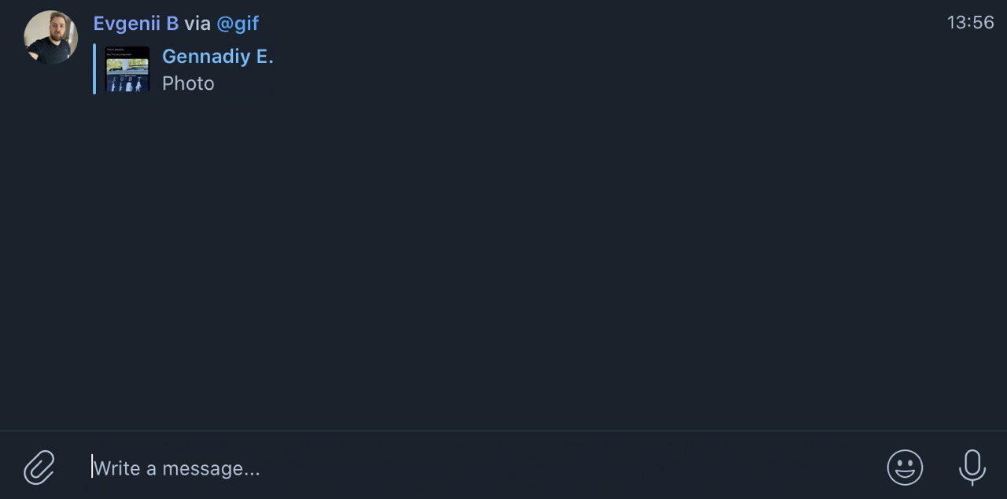Click the 13:56 message timestamp
The height and width of the screenshot is (499, 1007).
coord(970,23)
